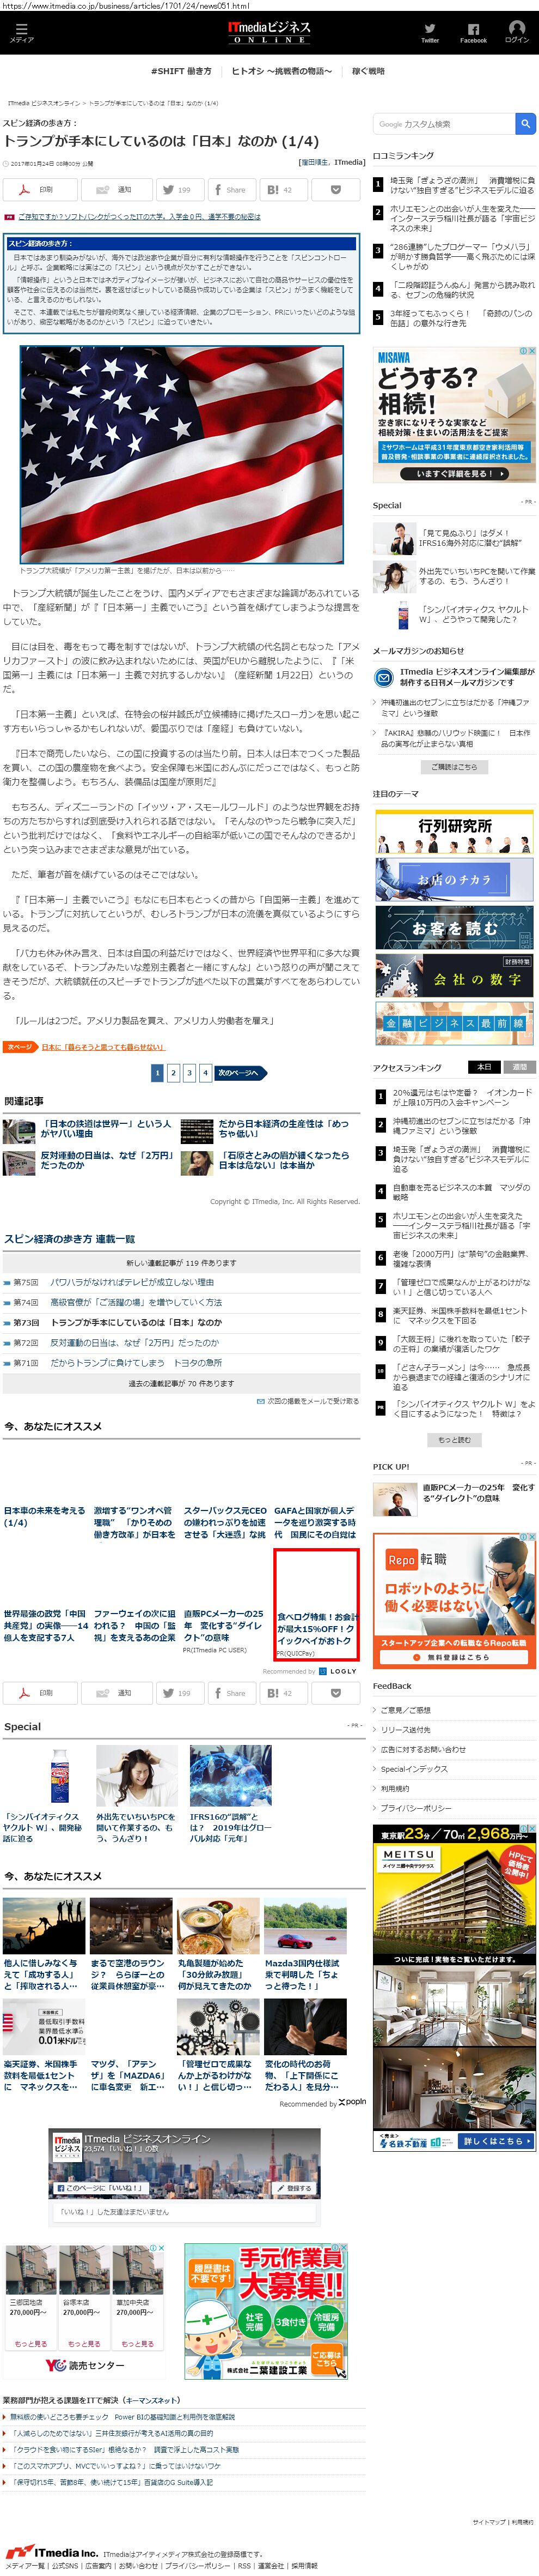This screenshot has height=2576, width=539.
Task: Click the Facebook Share button under the title
Action: (231, 189)
